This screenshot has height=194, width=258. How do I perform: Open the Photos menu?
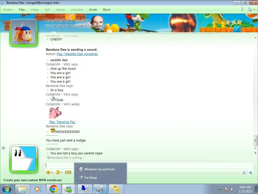click(8, 10)
